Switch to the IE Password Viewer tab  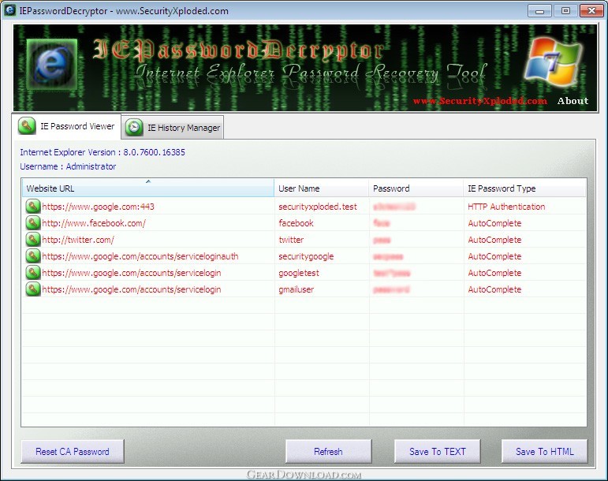66,126
